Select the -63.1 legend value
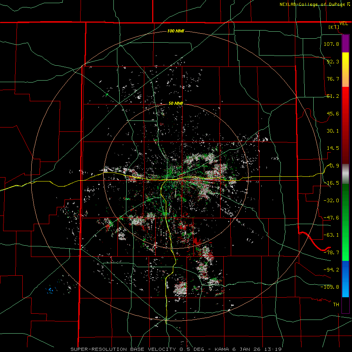The height and width of the screenshot is (352, 352). [331, 235]
